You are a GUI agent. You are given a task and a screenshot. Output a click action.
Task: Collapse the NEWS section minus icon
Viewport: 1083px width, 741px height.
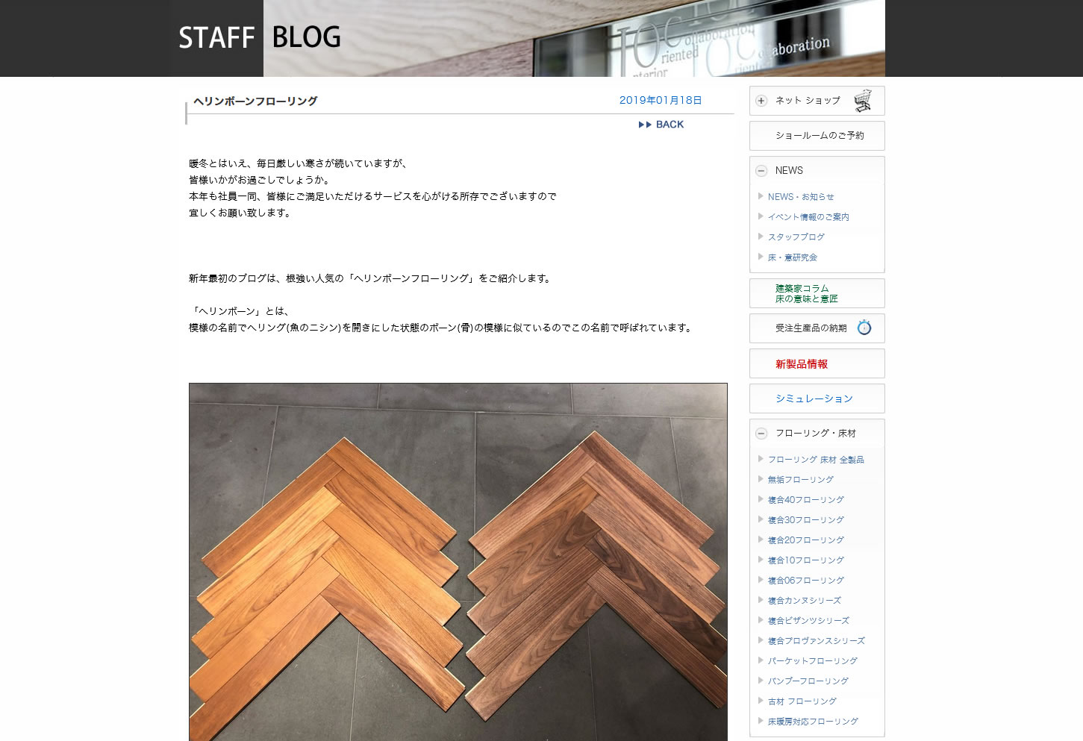[x=761, y=171]
